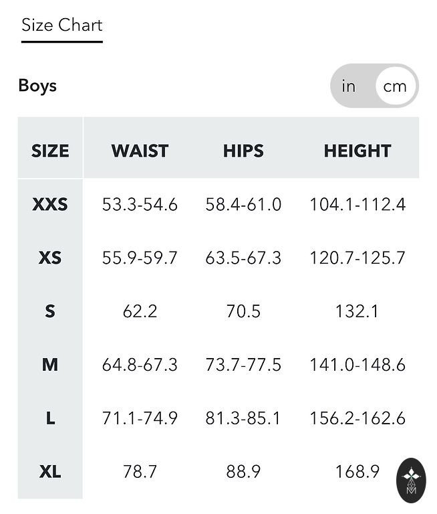Open the Size Chart tab
Screen dimensions: 437x514
click(x=61, y=25)
